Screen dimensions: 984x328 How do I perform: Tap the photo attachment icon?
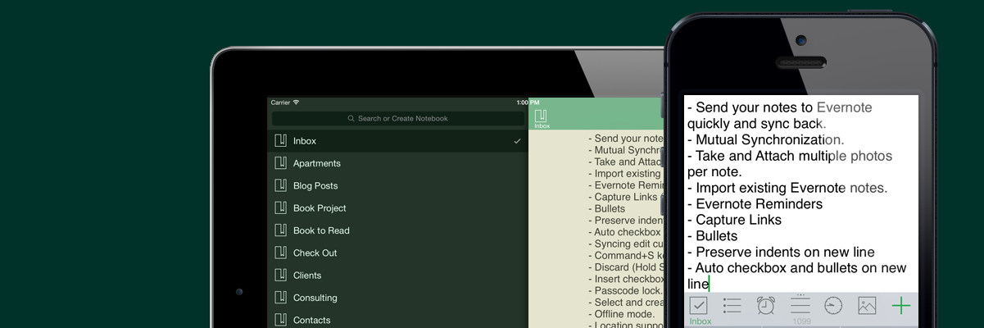867,306
